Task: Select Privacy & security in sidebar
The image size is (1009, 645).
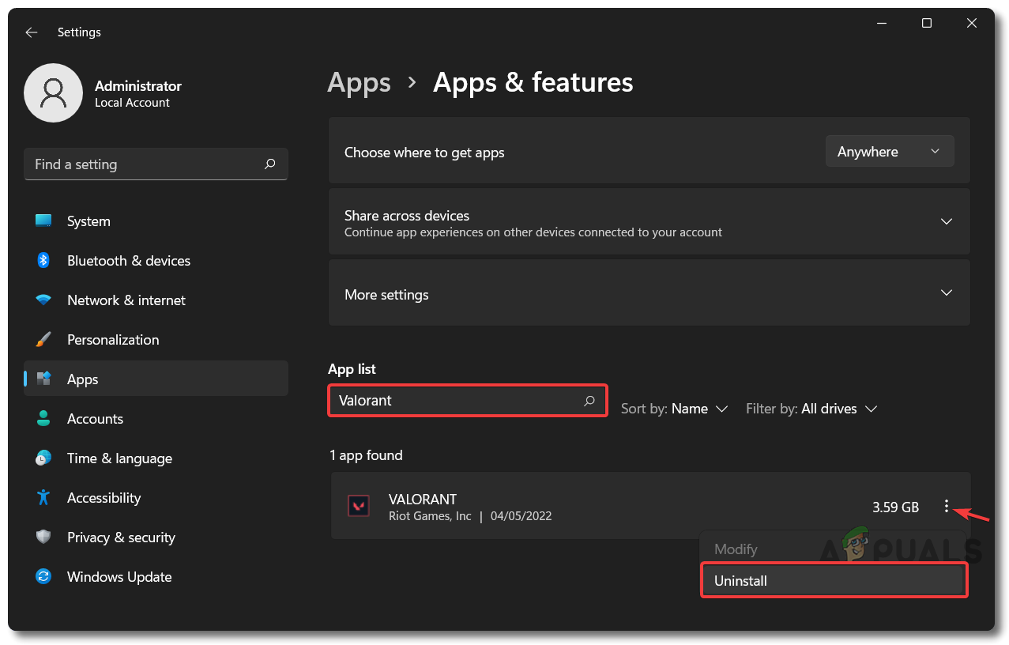Action: click(121, 537)
